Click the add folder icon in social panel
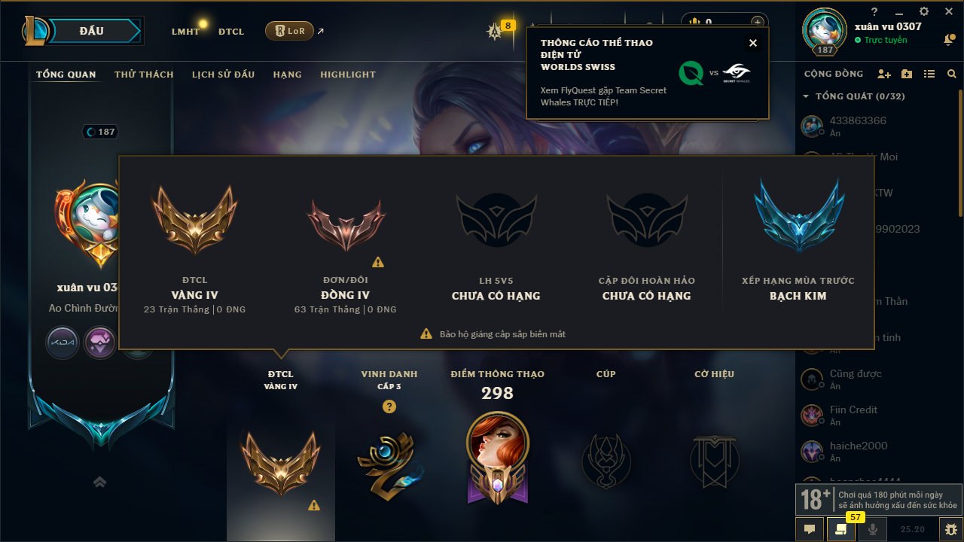 907,74
